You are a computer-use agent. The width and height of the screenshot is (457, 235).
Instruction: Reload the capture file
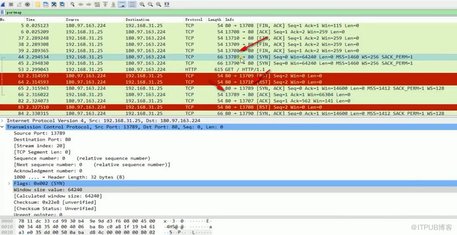[62, 5]
